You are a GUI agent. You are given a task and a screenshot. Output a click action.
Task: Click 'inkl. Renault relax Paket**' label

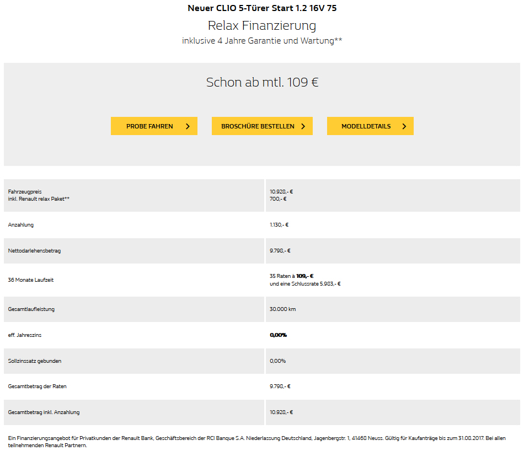(x=39, y=199)
